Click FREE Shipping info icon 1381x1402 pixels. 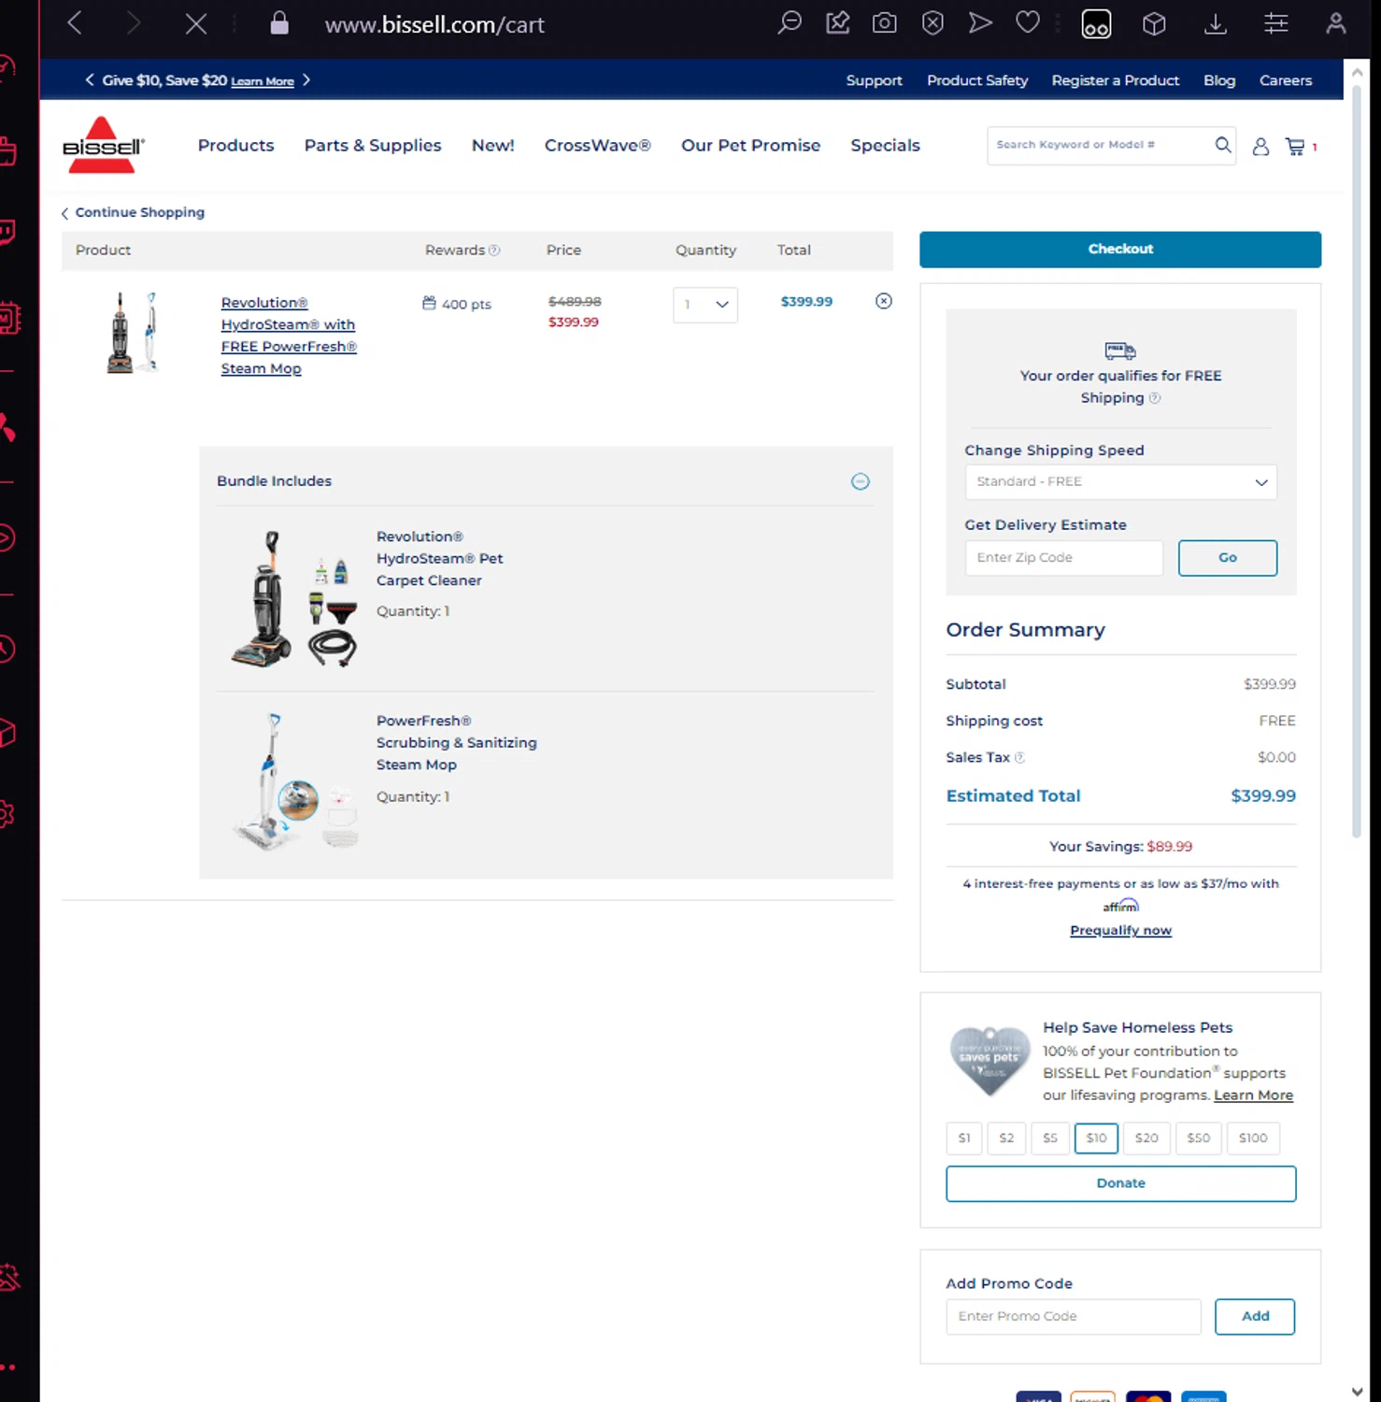1154,398
